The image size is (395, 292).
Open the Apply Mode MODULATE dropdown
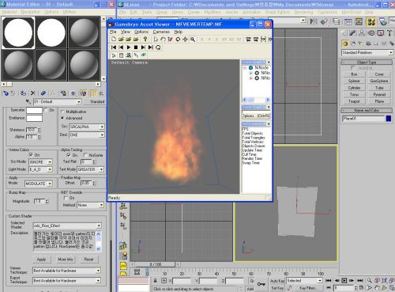click(39, 184)
